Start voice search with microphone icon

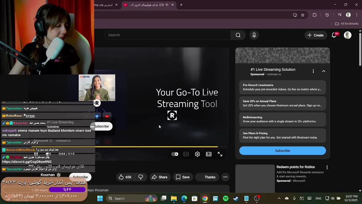point(254,35)
